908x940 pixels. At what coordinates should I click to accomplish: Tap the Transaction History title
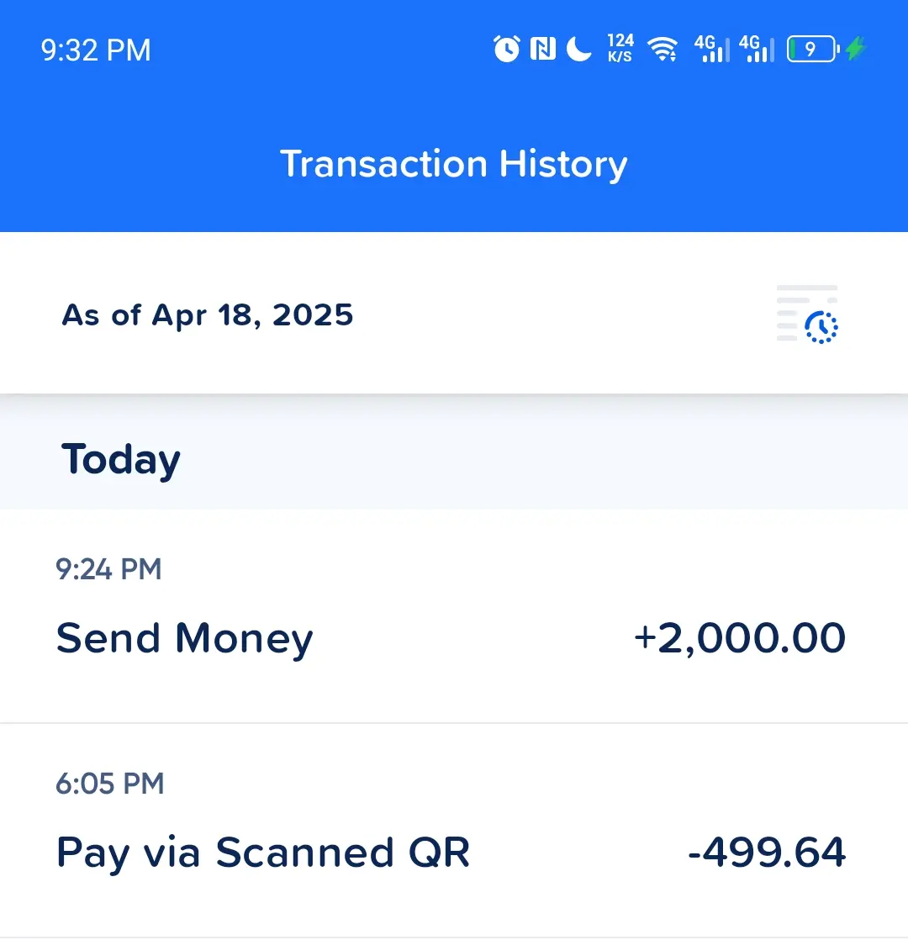[454, 164]
